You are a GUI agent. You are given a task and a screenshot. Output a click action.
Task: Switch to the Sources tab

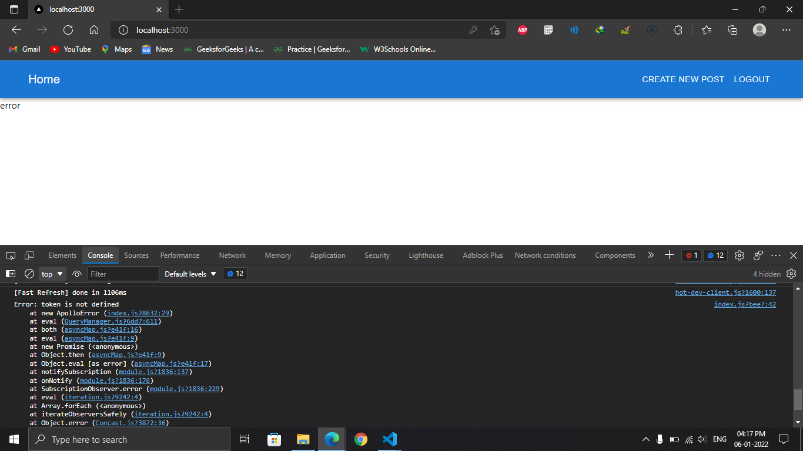pyautogui.click(x=136, y=255)
